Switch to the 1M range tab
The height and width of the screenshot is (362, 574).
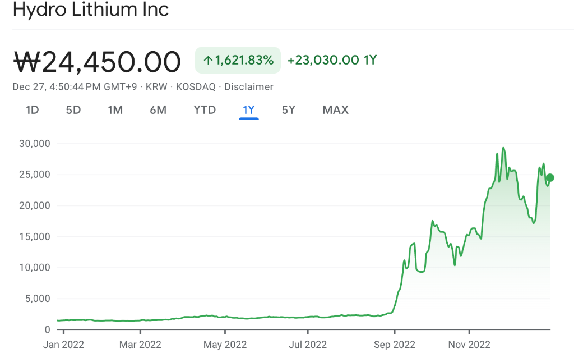click(x=115, y=110)
